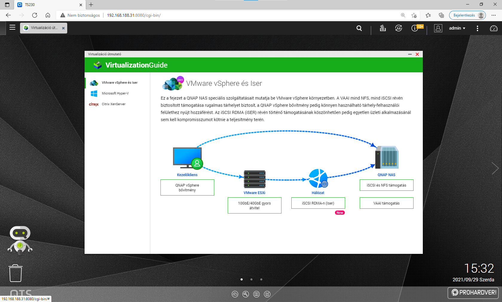Open the QTS more options dots
The height and width of the screenshot is (302, 502).
tap(477, 28)
